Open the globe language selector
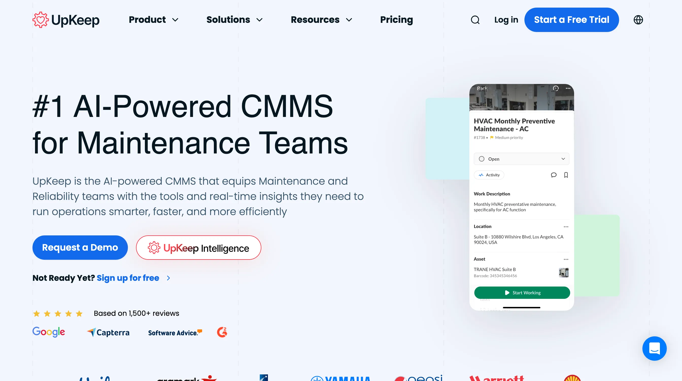The width and height of the screenshot is (682, 381). pyautogui.click(x=638, y=20)
